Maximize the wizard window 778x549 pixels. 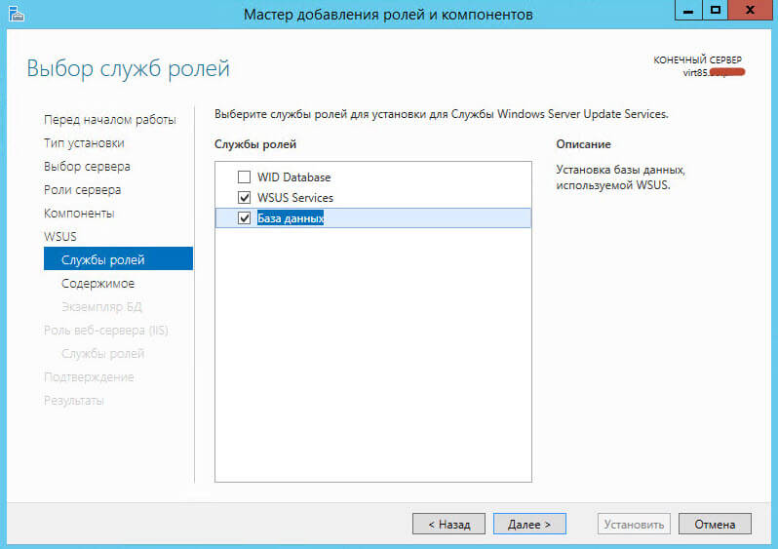pos(715,10)
